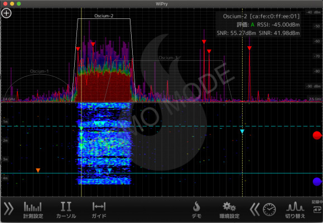Viewport: 323px width, 223px height.
Task: Click the 2.4 GHz axis label
Action: point(9,99)
